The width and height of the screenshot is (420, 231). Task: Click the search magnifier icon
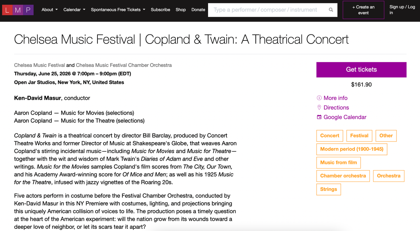pos(331,10)
